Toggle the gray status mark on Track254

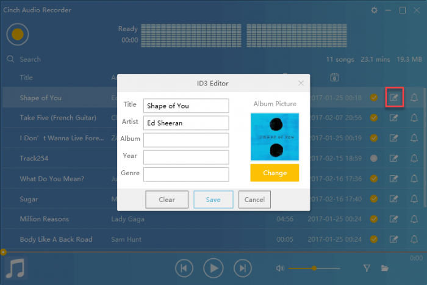[374, 158]
